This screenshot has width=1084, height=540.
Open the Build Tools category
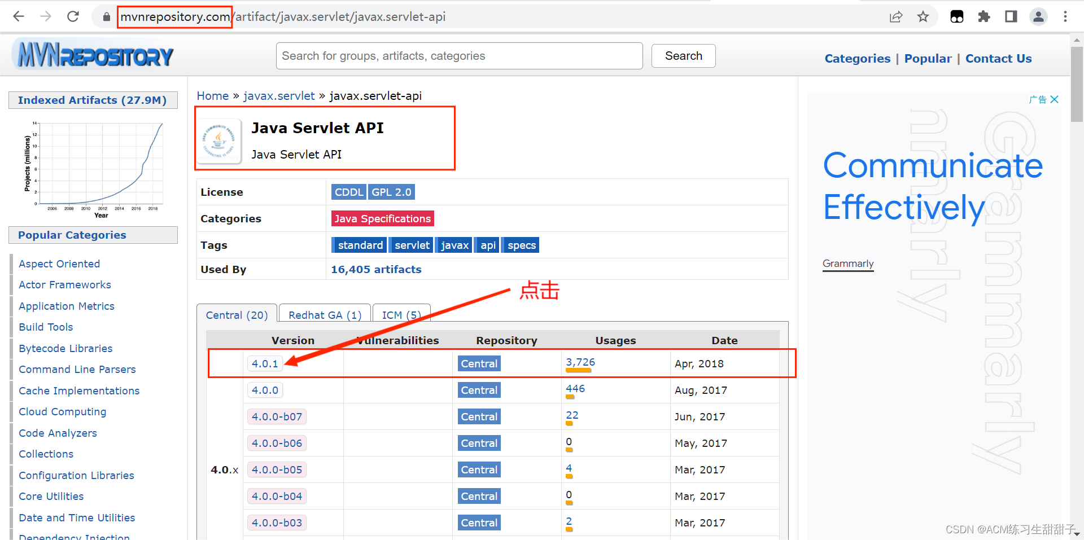click(46, 327)
